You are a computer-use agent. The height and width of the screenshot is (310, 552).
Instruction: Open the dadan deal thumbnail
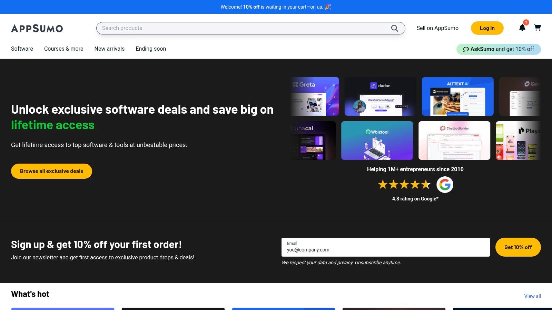[381, 96]
